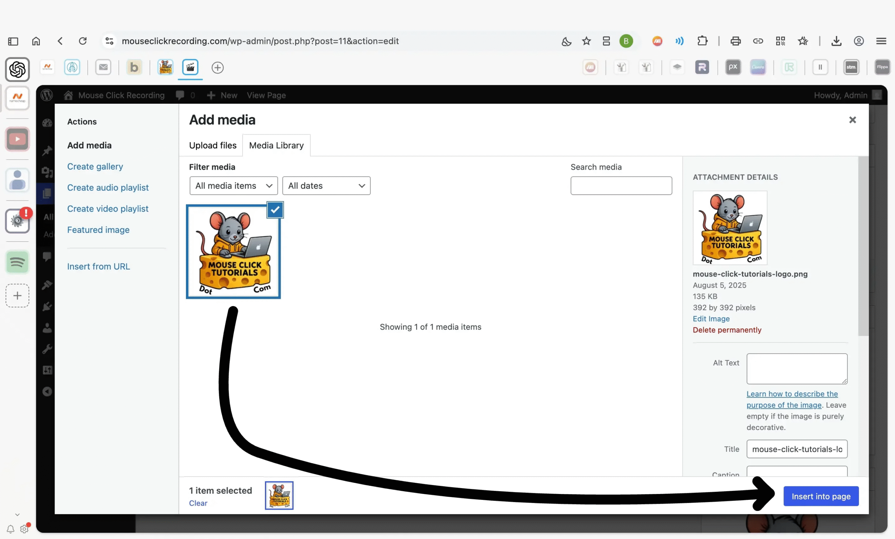Screen dimensions: 895x539
Task: Open the extensions puzzle icon
Action: (702, 41)
